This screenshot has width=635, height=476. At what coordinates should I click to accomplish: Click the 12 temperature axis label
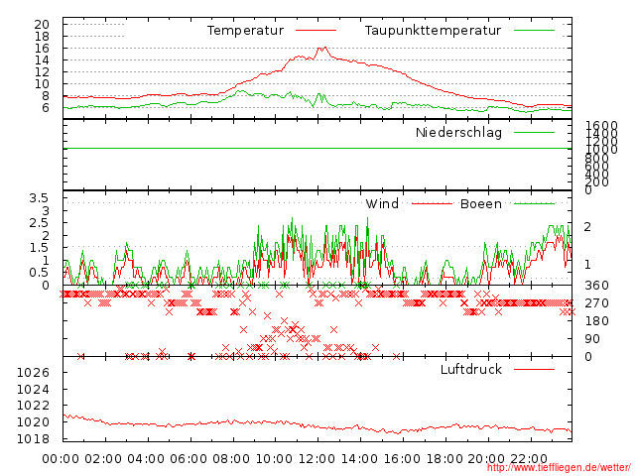tap(42, 72)
